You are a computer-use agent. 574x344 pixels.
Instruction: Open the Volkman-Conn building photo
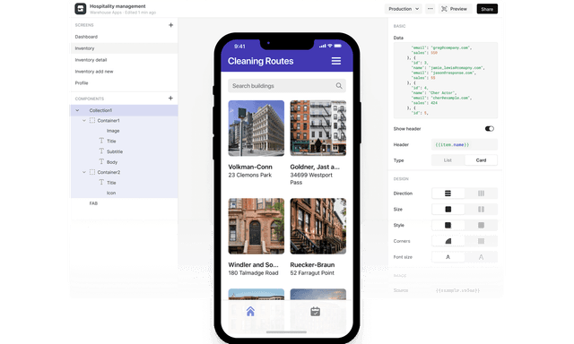(257, 128)
